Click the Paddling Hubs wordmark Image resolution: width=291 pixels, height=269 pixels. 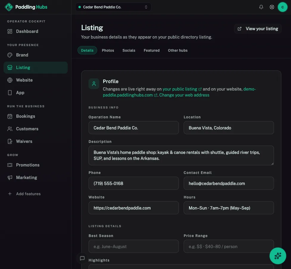pos(31,7)
